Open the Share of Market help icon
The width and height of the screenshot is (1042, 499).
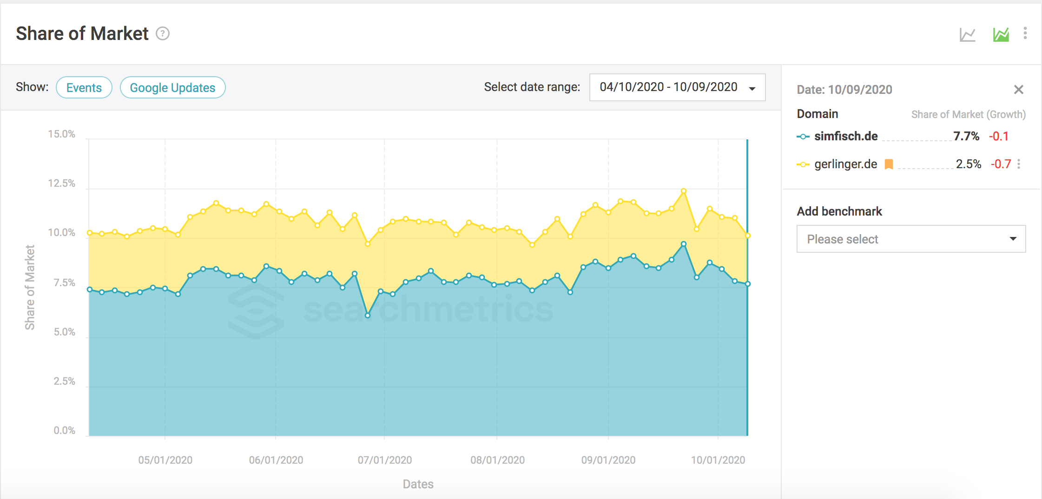click(x=163, y=34)
